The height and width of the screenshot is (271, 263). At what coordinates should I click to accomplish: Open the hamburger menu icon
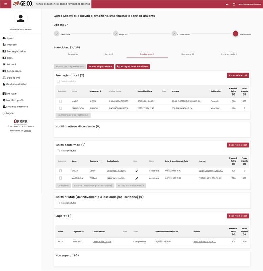pos(5,4)
